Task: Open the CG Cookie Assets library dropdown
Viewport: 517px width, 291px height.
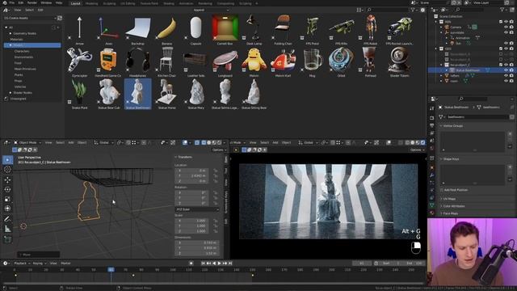Action: [30, 18]
